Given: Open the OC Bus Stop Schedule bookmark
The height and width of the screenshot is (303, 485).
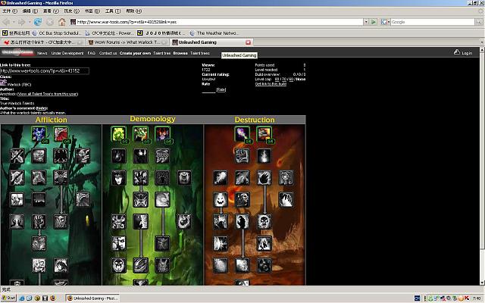Looking at the screenshot, I should pos(56,33).
